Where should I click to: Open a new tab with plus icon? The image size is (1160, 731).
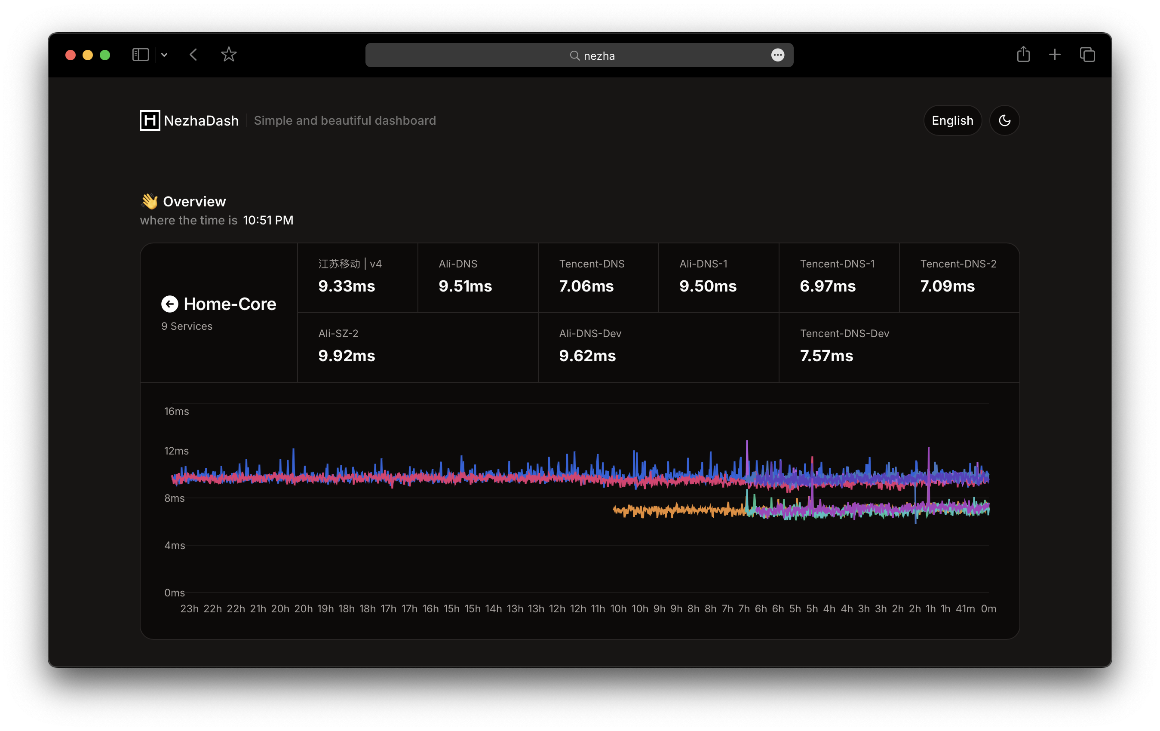tap(1055, 55)
